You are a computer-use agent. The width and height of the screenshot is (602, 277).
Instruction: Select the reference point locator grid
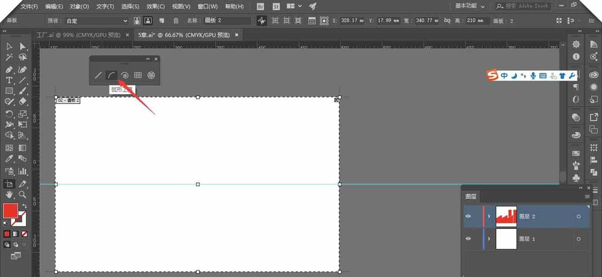(x=324, y=20)
